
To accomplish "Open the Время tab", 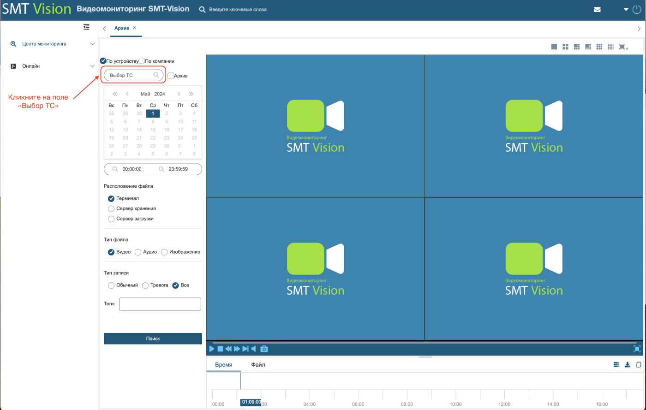I will 224,365.
